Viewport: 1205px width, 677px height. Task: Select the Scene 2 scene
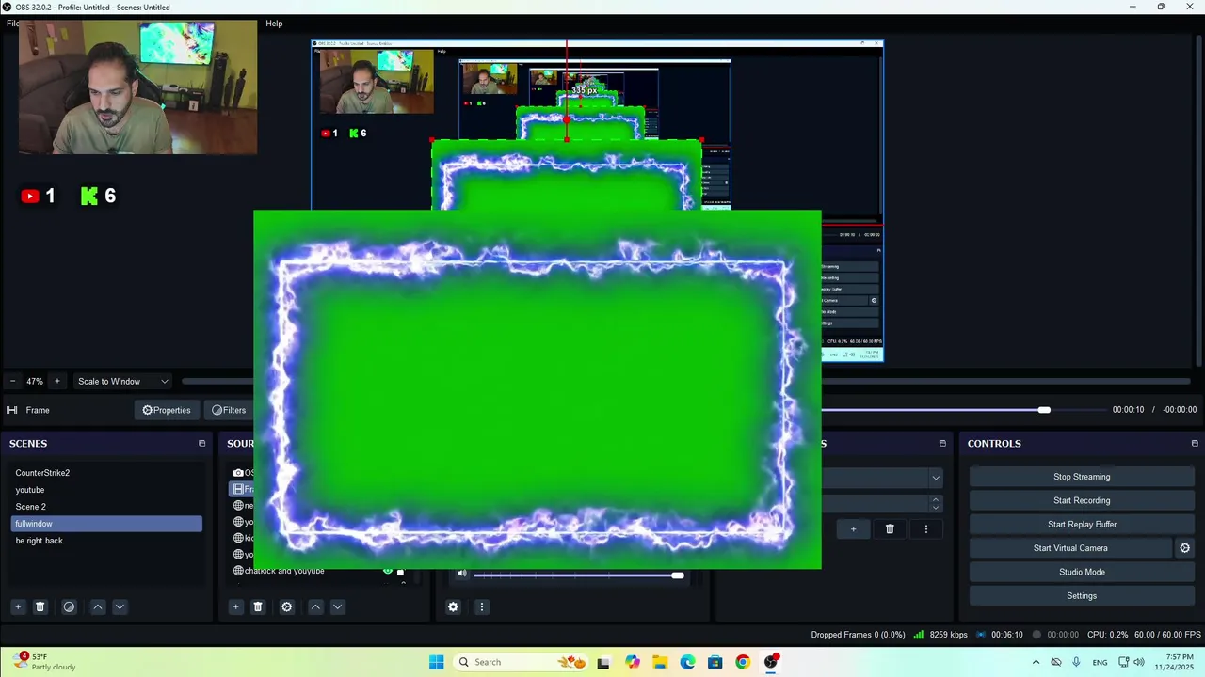click(x=106, y=507)
